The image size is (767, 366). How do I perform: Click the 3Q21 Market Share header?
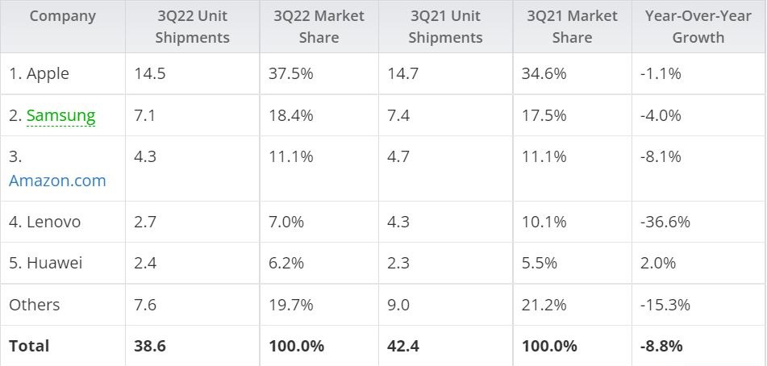pyautogui.click(x=572, y=27)
